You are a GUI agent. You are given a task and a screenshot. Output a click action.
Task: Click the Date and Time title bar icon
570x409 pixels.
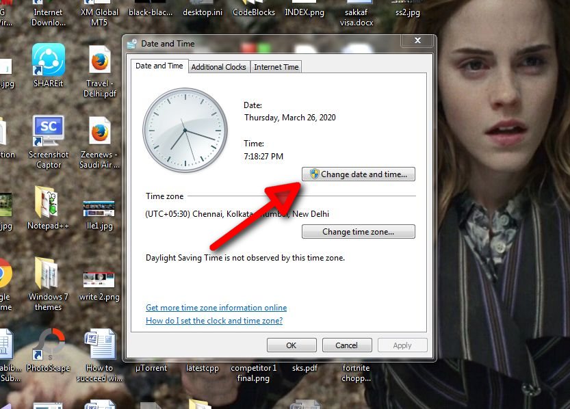point(132,44)
